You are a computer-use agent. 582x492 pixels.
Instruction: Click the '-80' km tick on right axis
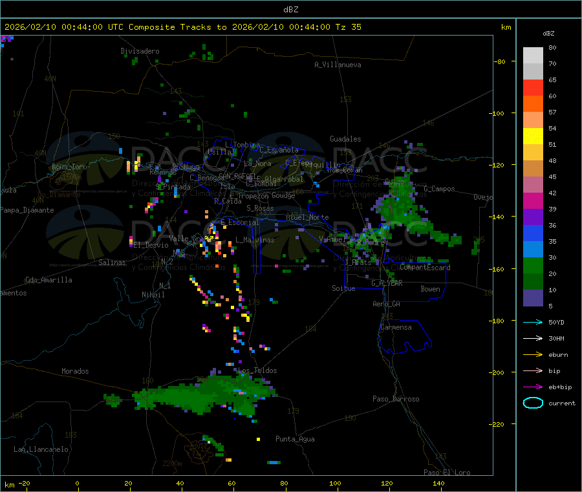tap(500, 61)
